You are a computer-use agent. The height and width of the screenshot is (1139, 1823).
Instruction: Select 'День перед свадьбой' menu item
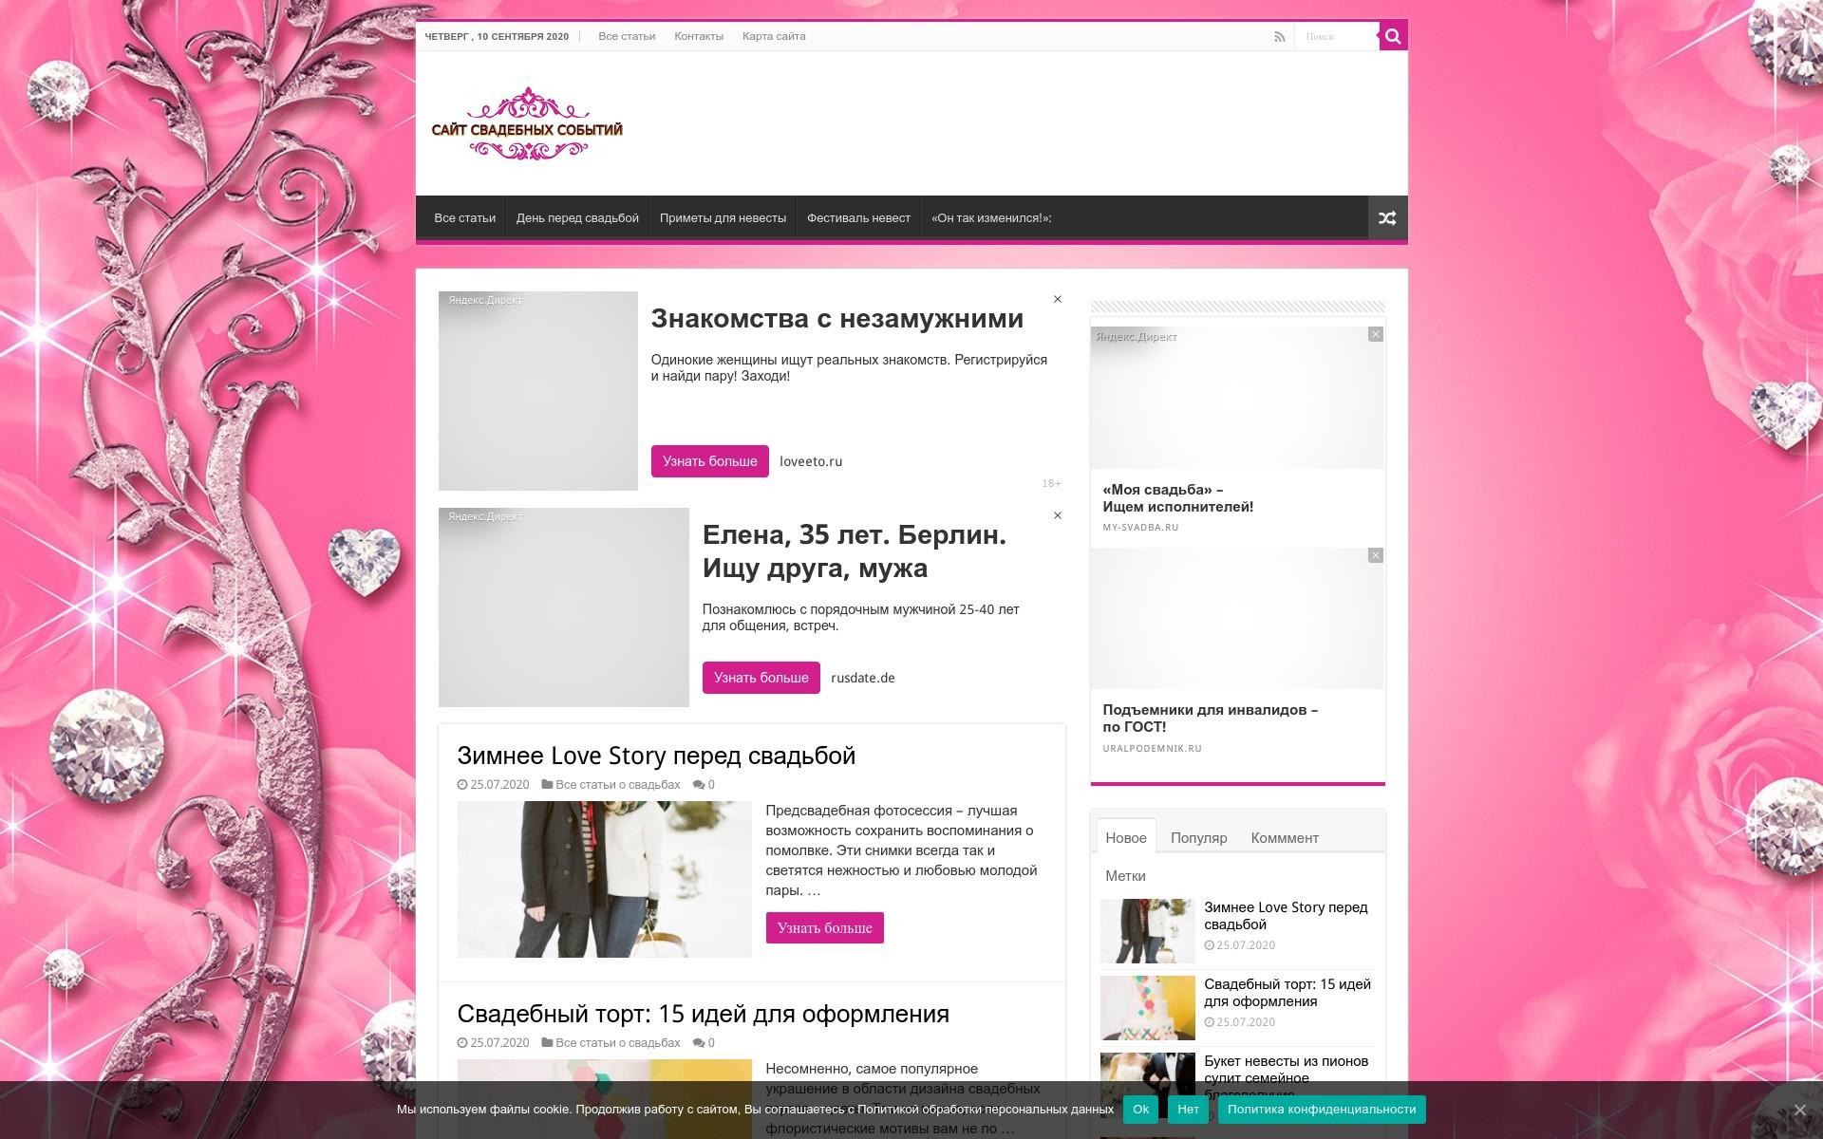[x=577, y=218]
